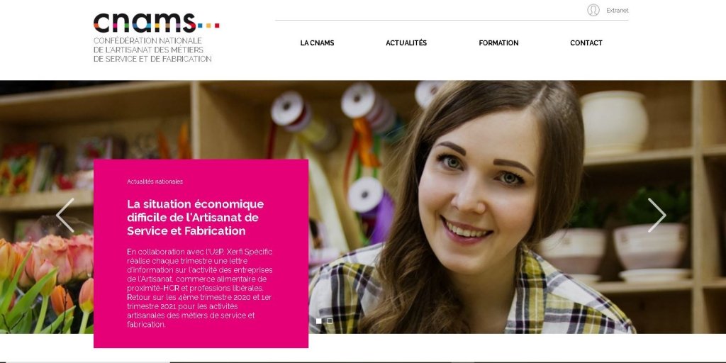The image size is (726, 363).
Task: Open the 'La situation économique difficile' headline
Action: pyautogui.click(x=196, y=217)
